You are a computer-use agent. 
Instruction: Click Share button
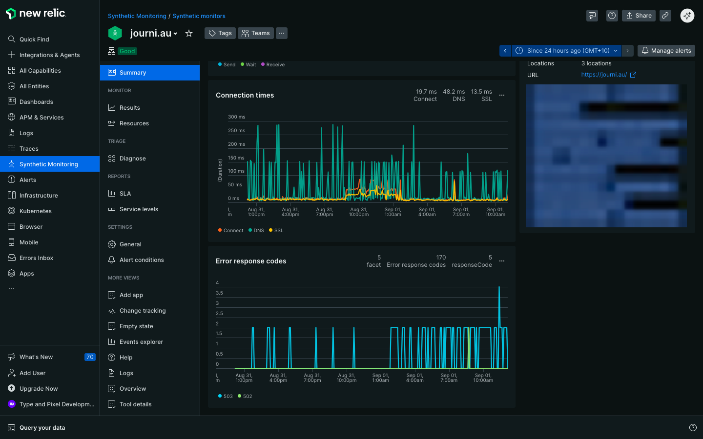[639, 16]
